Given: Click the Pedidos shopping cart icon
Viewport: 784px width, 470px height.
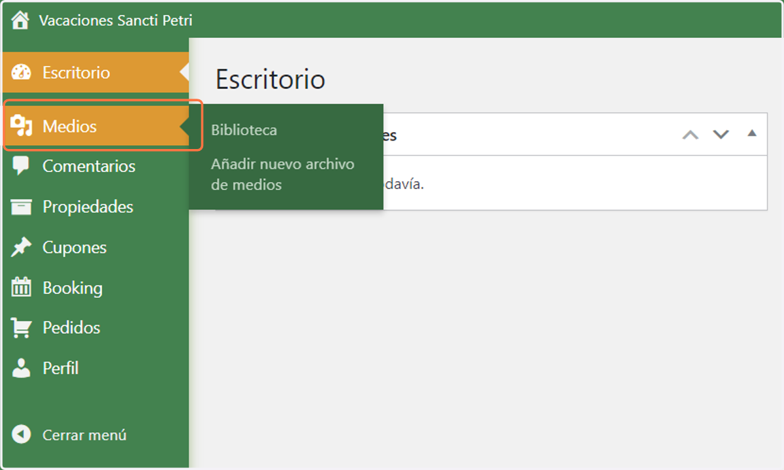Looking at the screenshot, I should [22, 327].
